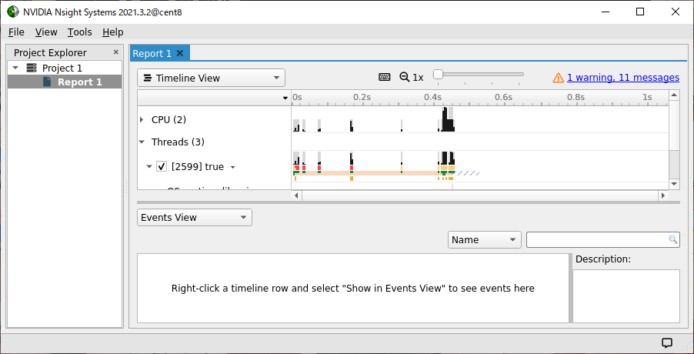Image resolution: width=694 pixels, height=354 pixels.
Task: Click the zoom slider handle
Action: click(x=438, y=75)
